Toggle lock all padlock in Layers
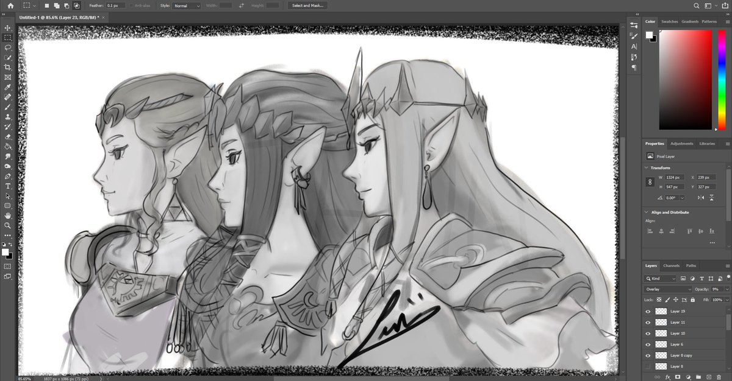This screenshot has width=732, height=381. [692, 300]
